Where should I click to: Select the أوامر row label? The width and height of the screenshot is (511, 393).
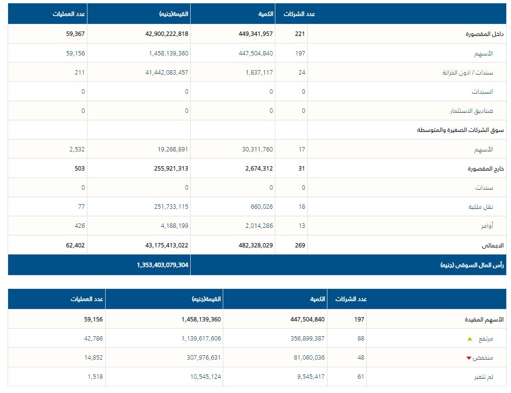coord(487,226)
